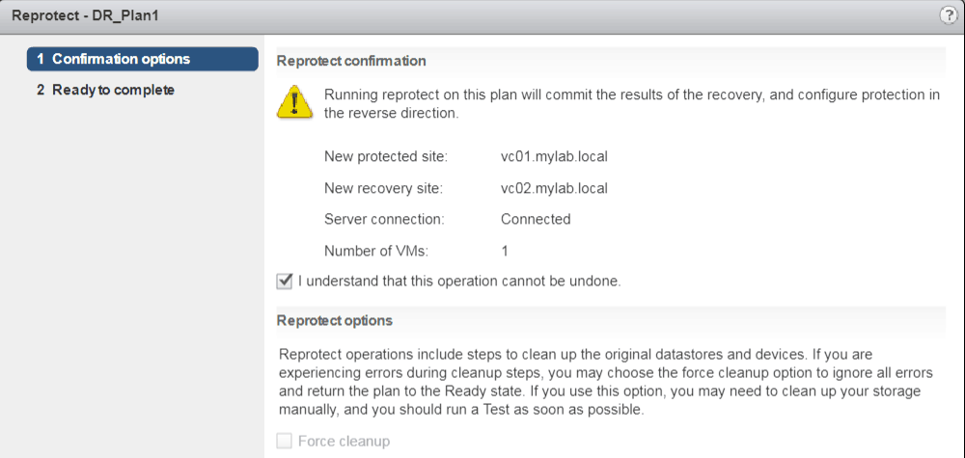This screenshot has width=965, height=458.
Task: Click the Reprotect options section header
Action: click(x=334, y=319)
